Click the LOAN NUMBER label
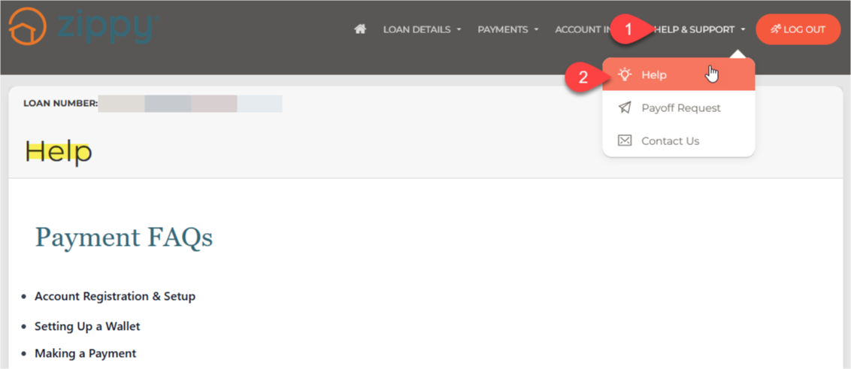The width and height of the screenshot is (851, 369). 60,103
